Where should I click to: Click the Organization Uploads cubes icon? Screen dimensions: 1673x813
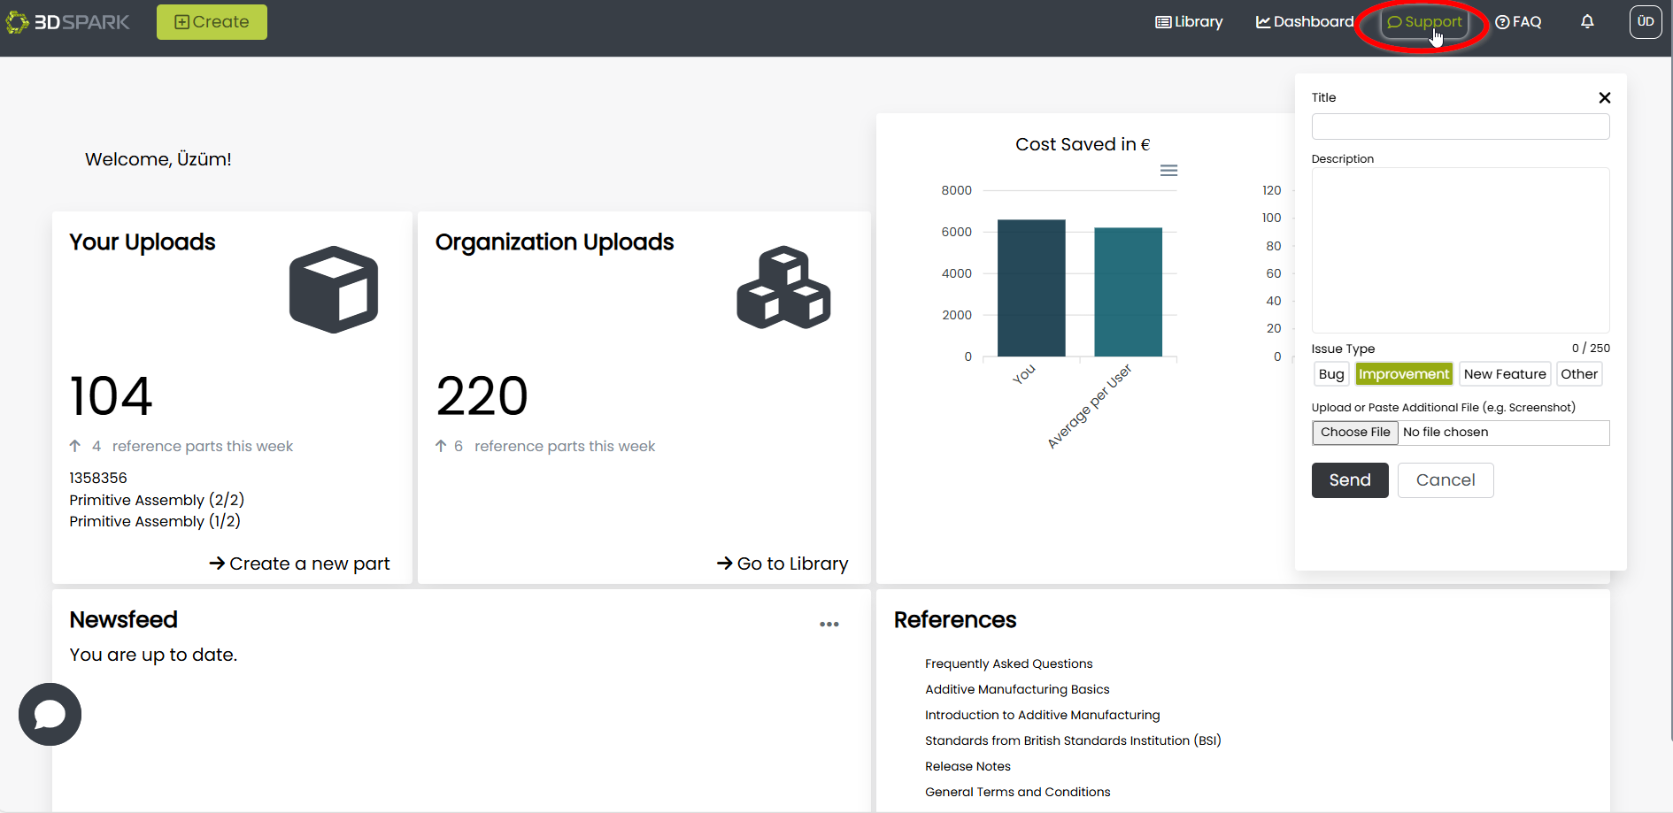tap(783, 288)
